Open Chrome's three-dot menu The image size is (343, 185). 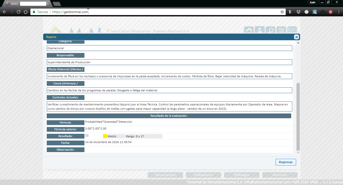click(x=338, y=12)
